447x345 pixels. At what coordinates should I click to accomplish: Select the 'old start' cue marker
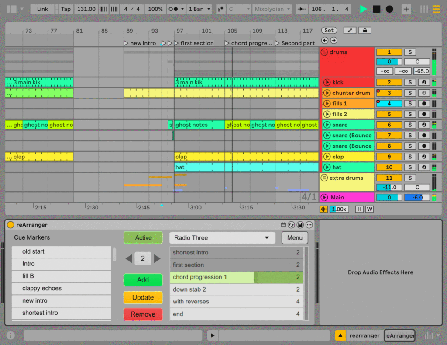click(61, 251)
